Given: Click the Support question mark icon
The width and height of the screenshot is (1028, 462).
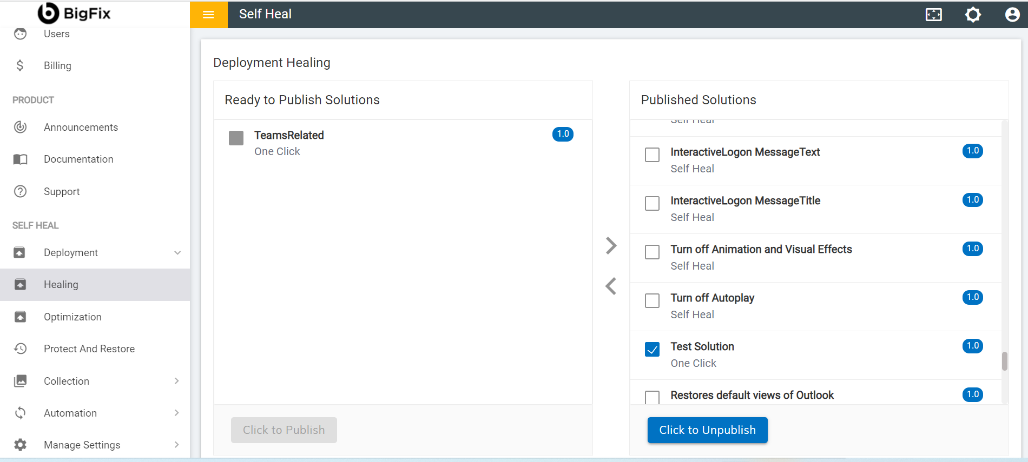Looking at the screenshot, I should point(20,191).
